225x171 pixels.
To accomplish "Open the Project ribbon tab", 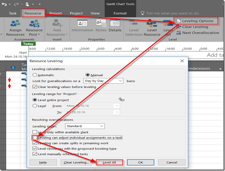I will tap(76, 13).
